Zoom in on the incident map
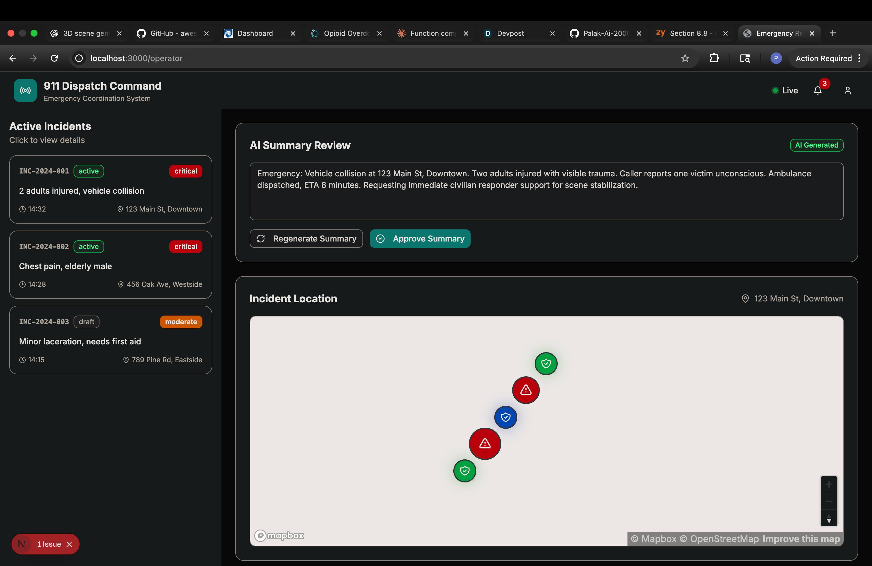This screenshot has height=566, width=872. (x=829, y=485)
